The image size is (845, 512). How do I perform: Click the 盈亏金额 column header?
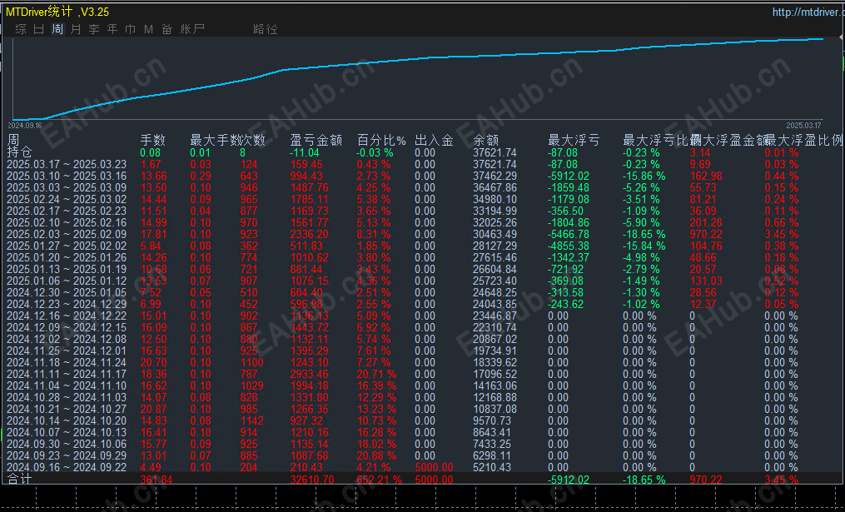click(x=316, y=141)
